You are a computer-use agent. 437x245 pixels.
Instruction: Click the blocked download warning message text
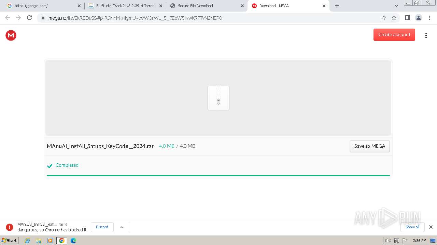coord(53,227)
